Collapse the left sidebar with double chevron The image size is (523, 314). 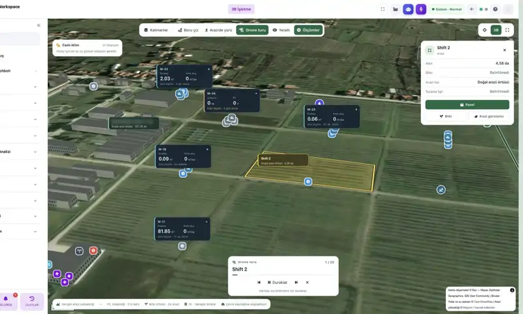point(39,25)
